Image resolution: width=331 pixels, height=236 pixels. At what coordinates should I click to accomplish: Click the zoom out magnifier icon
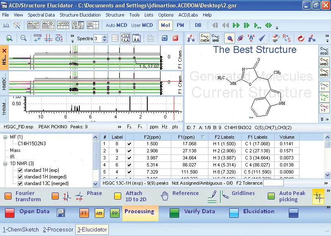[24, 38]
